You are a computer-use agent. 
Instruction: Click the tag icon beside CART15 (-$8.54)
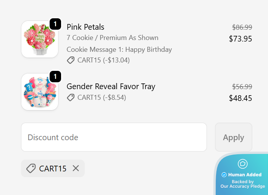71,97
